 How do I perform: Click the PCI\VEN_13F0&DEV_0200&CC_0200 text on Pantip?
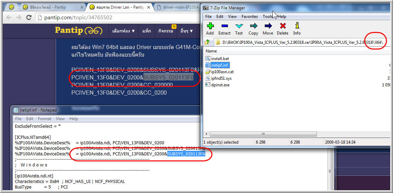click(119, 93)
